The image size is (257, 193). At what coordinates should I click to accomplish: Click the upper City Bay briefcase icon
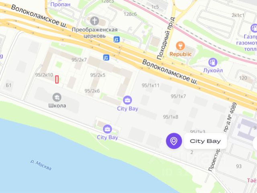(x=127, y=100)
